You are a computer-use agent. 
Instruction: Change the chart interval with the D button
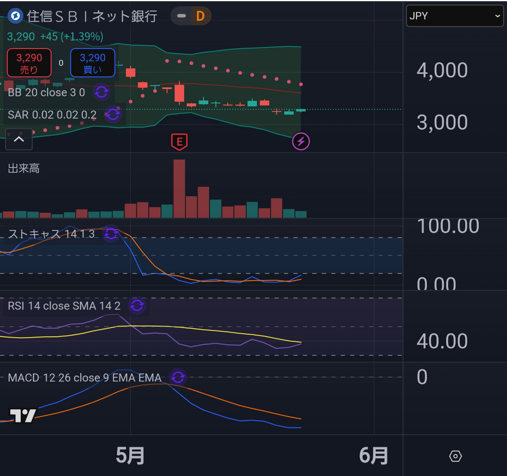coord(200,16)
